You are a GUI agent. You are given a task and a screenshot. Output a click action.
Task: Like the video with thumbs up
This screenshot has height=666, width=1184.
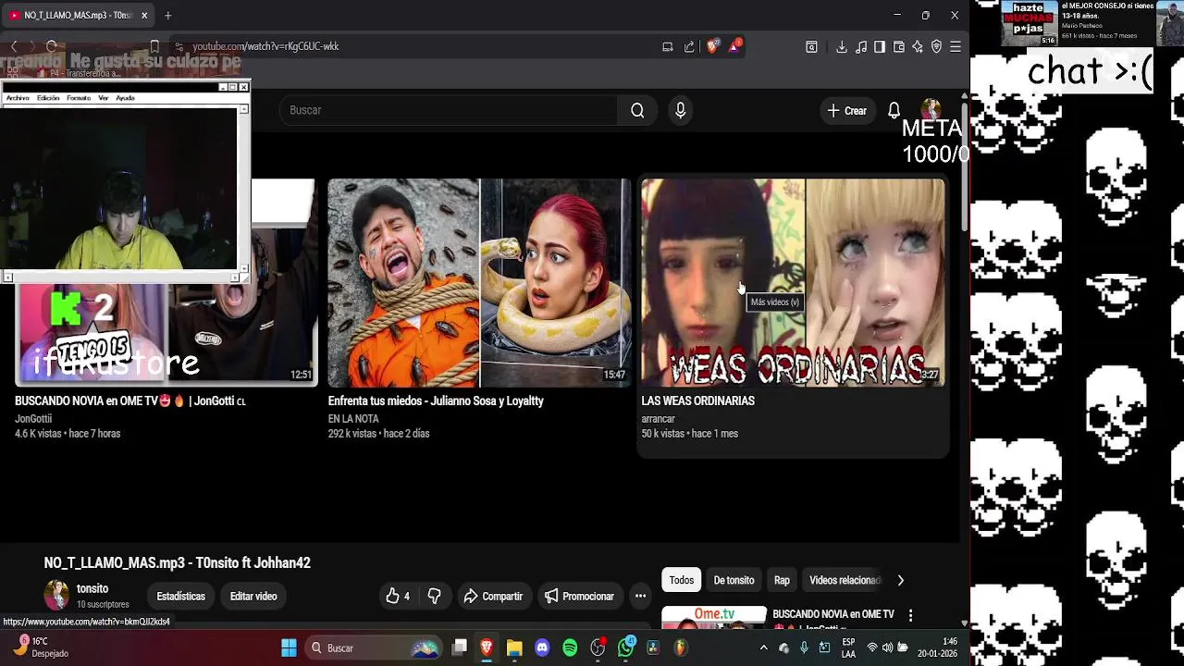[x=398, y=597]
